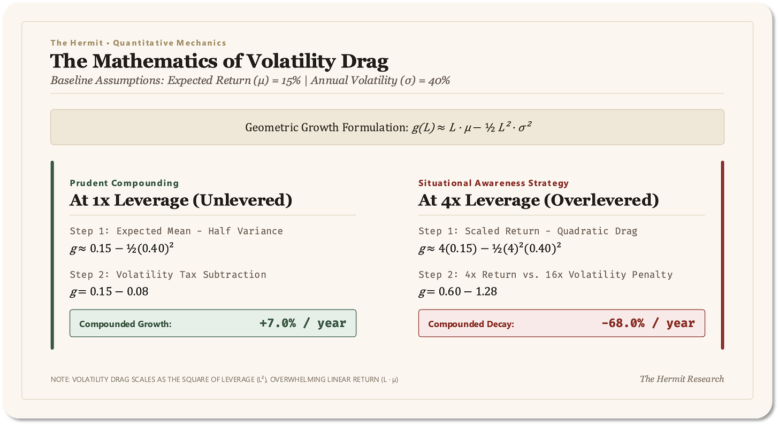Viewport: 779px width, 426px height.
Task: Click the green vertical bar on left card
Action: point(52,255)
